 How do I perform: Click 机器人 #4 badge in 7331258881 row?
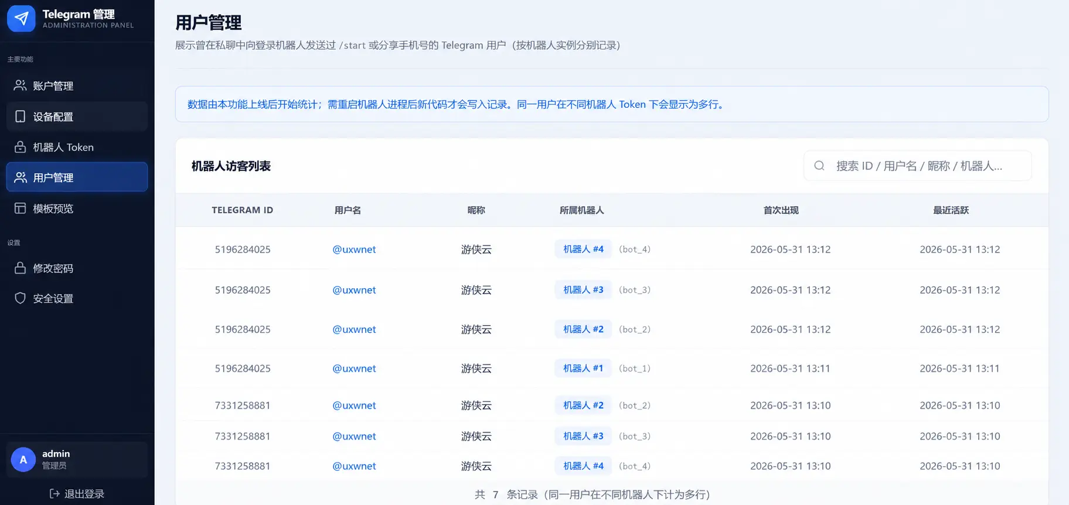pos(583,466)
